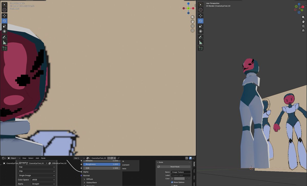Open the sRGB Color Space dropdown
Screen dimensions: 307x186
(x=43, y=180)
